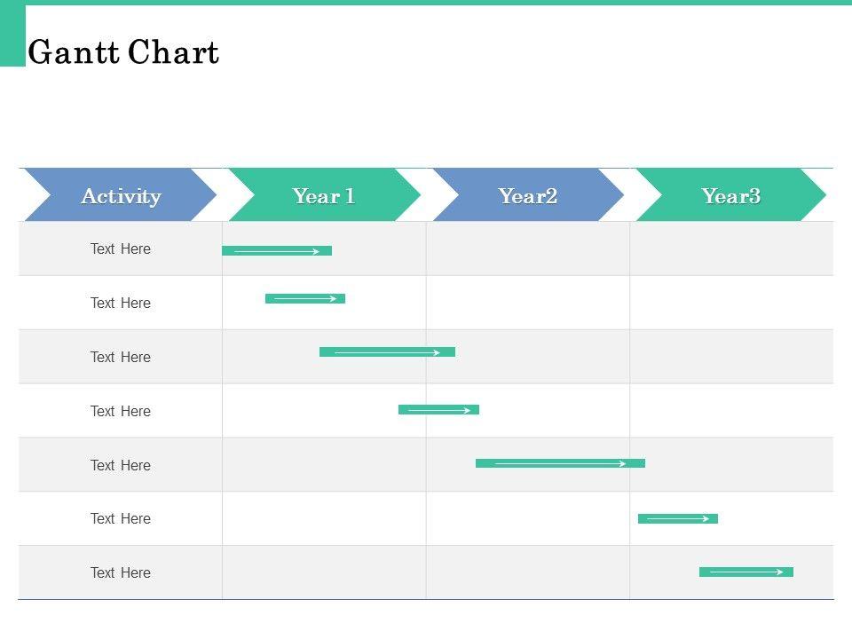This screenshot has height=639, width=852.
Task: Click the "Gantt Chart" slide title
Action: pyautogui.click(x=123, y=53)
